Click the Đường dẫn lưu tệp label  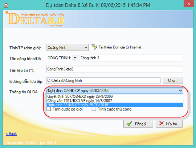[x=26, y=81]
